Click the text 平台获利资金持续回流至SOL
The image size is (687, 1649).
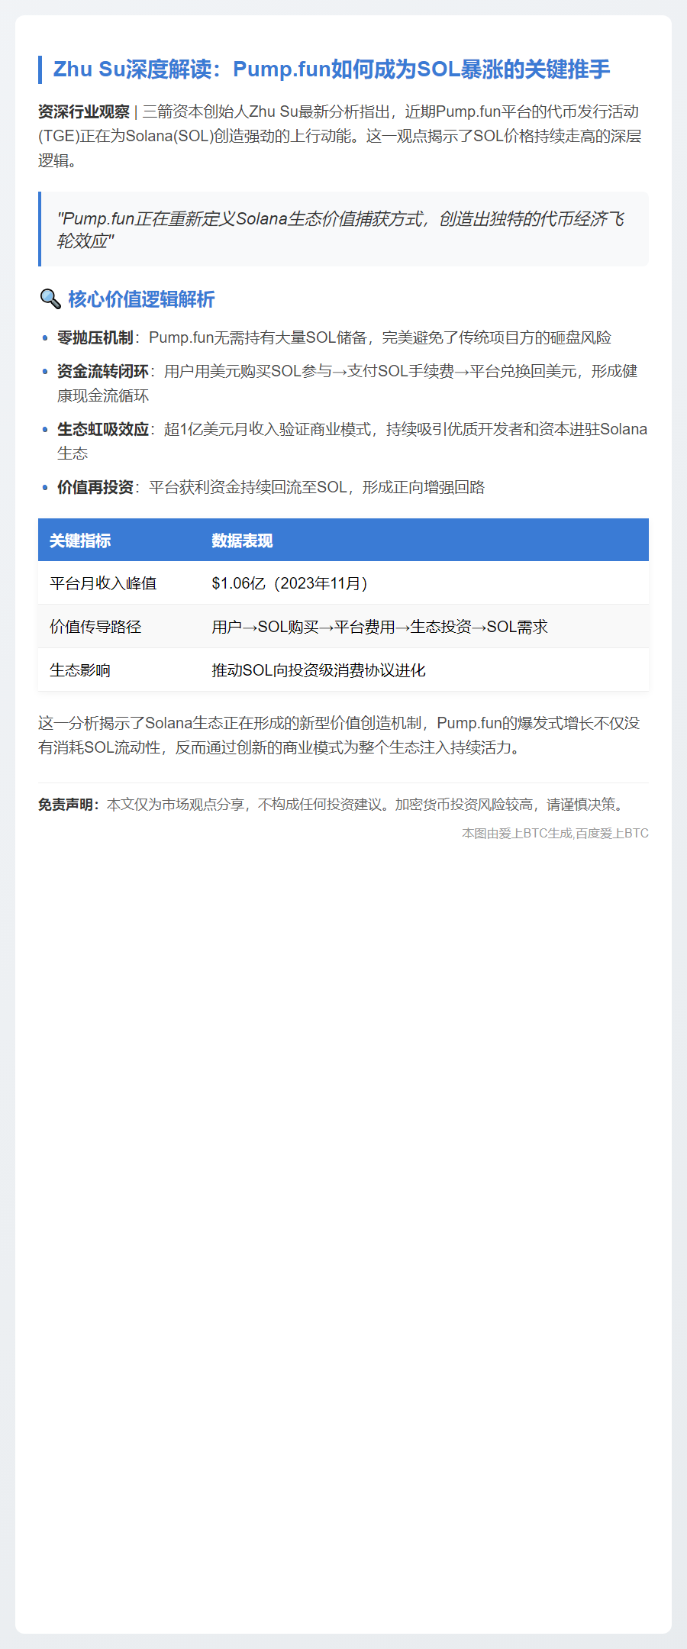248,487
